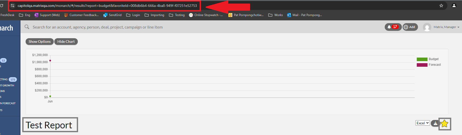Open the Customer Feedback bookmark
The image size is (462, 135).
(x=81, y=15)
